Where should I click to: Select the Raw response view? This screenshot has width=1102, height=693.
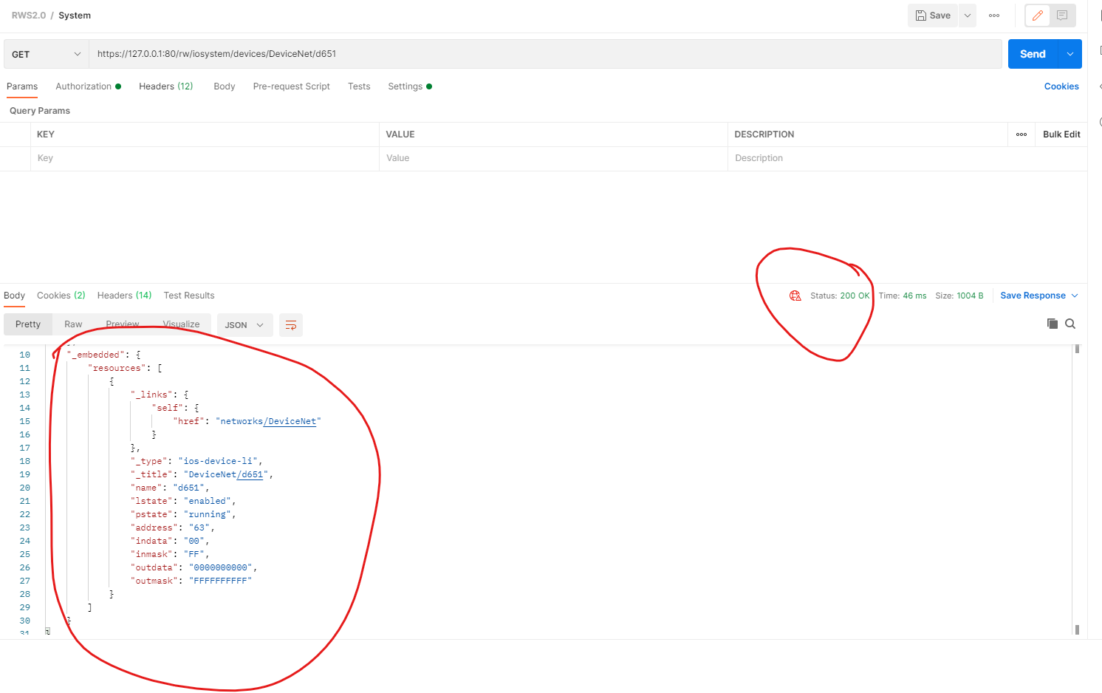73,324
